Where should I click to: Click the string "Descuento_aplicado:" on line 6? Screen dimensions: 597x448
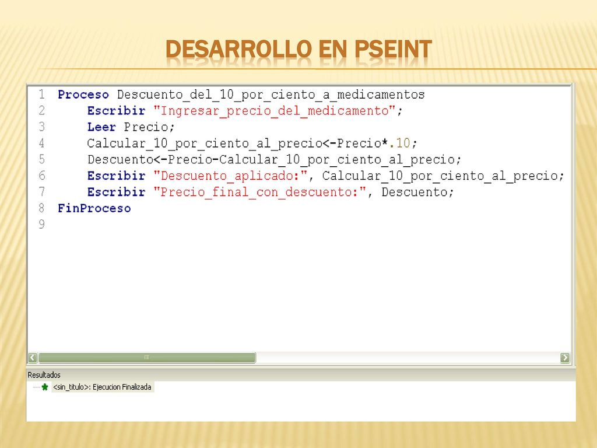pyautogui.click(x=230, y=176)
